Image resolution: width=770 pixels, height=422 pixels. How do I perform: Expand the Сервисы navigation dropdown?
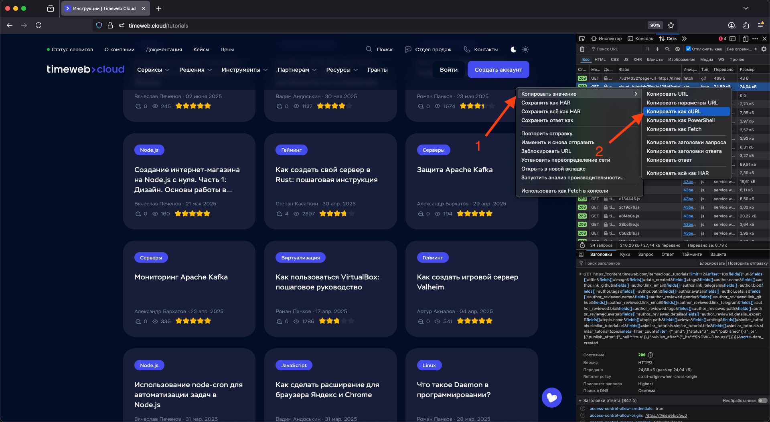click(x=153, y=70)
